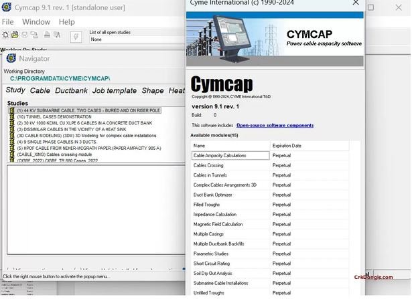Click the Expiration Date column header
The width and height of the screenshot is (412, 299).
[310, 146]
